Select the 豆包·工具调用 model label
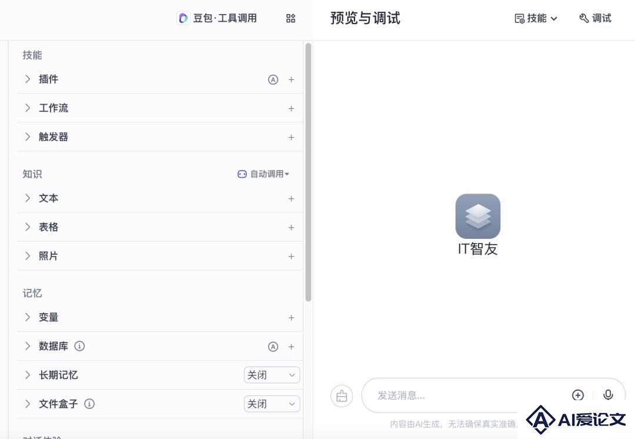Screen dimensions: 635x439 point(225,18)
